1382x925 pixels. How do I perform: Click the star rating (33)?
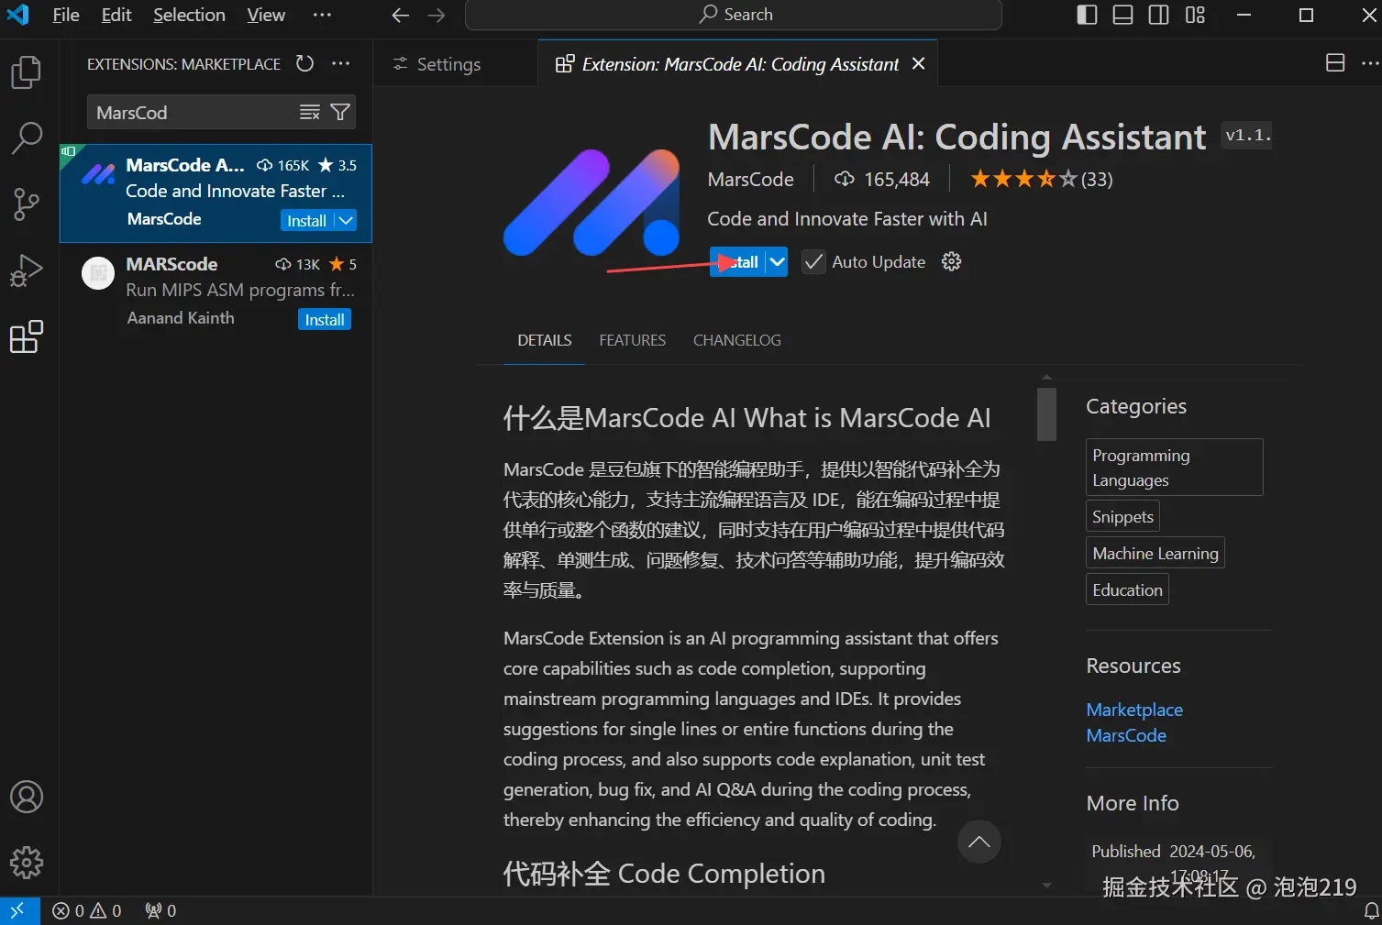point(1042,179)
